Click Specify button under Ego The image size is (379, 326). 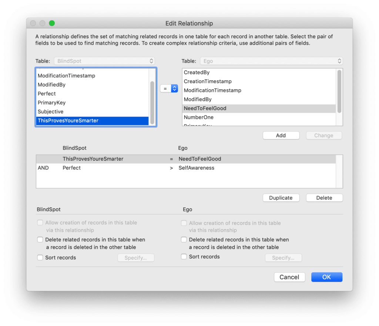point(283,258)
